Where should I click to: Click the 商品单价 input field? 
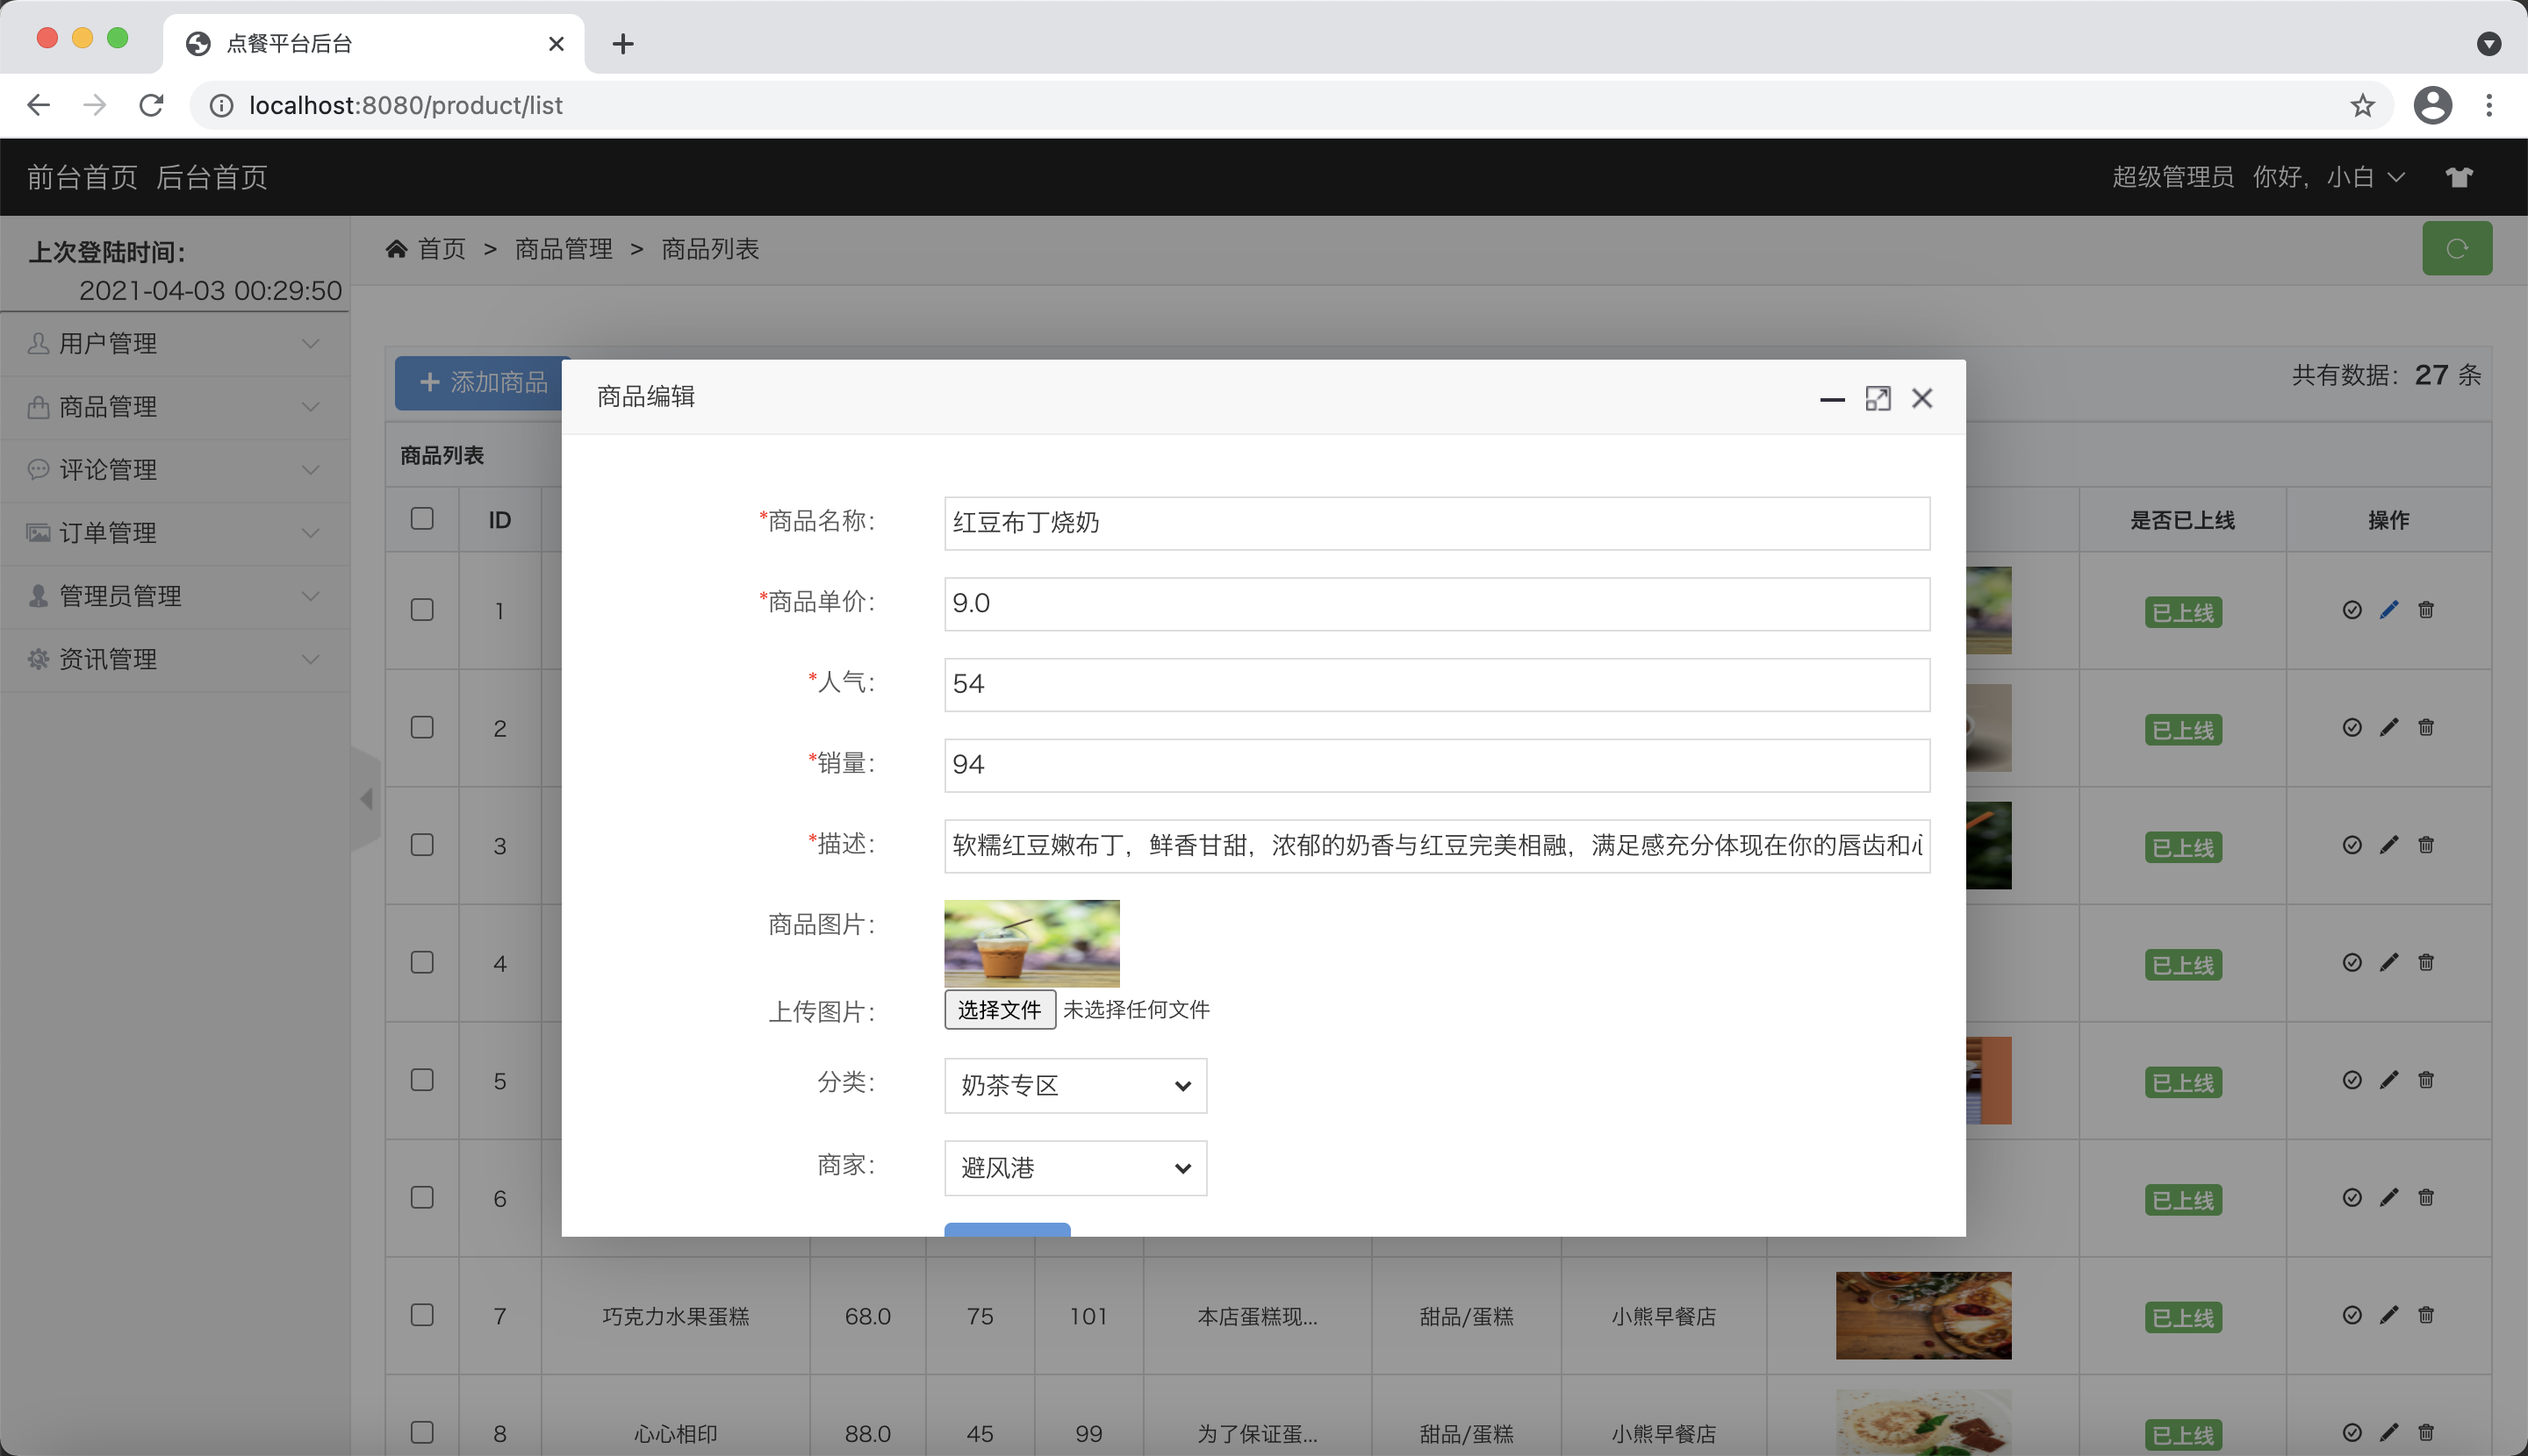pos(1436,603)
